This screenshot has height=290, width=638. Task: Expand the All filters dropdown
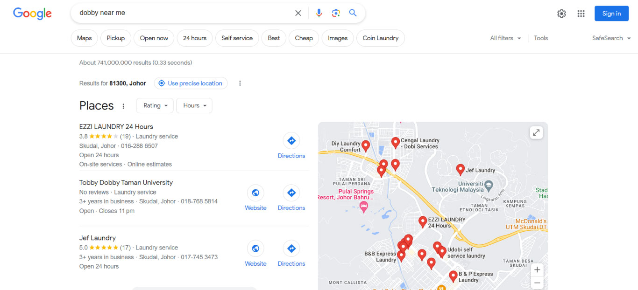505,38
